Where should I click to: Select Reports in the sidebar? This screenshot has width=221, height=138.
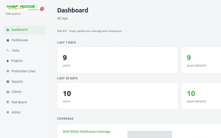click(25, 82)
